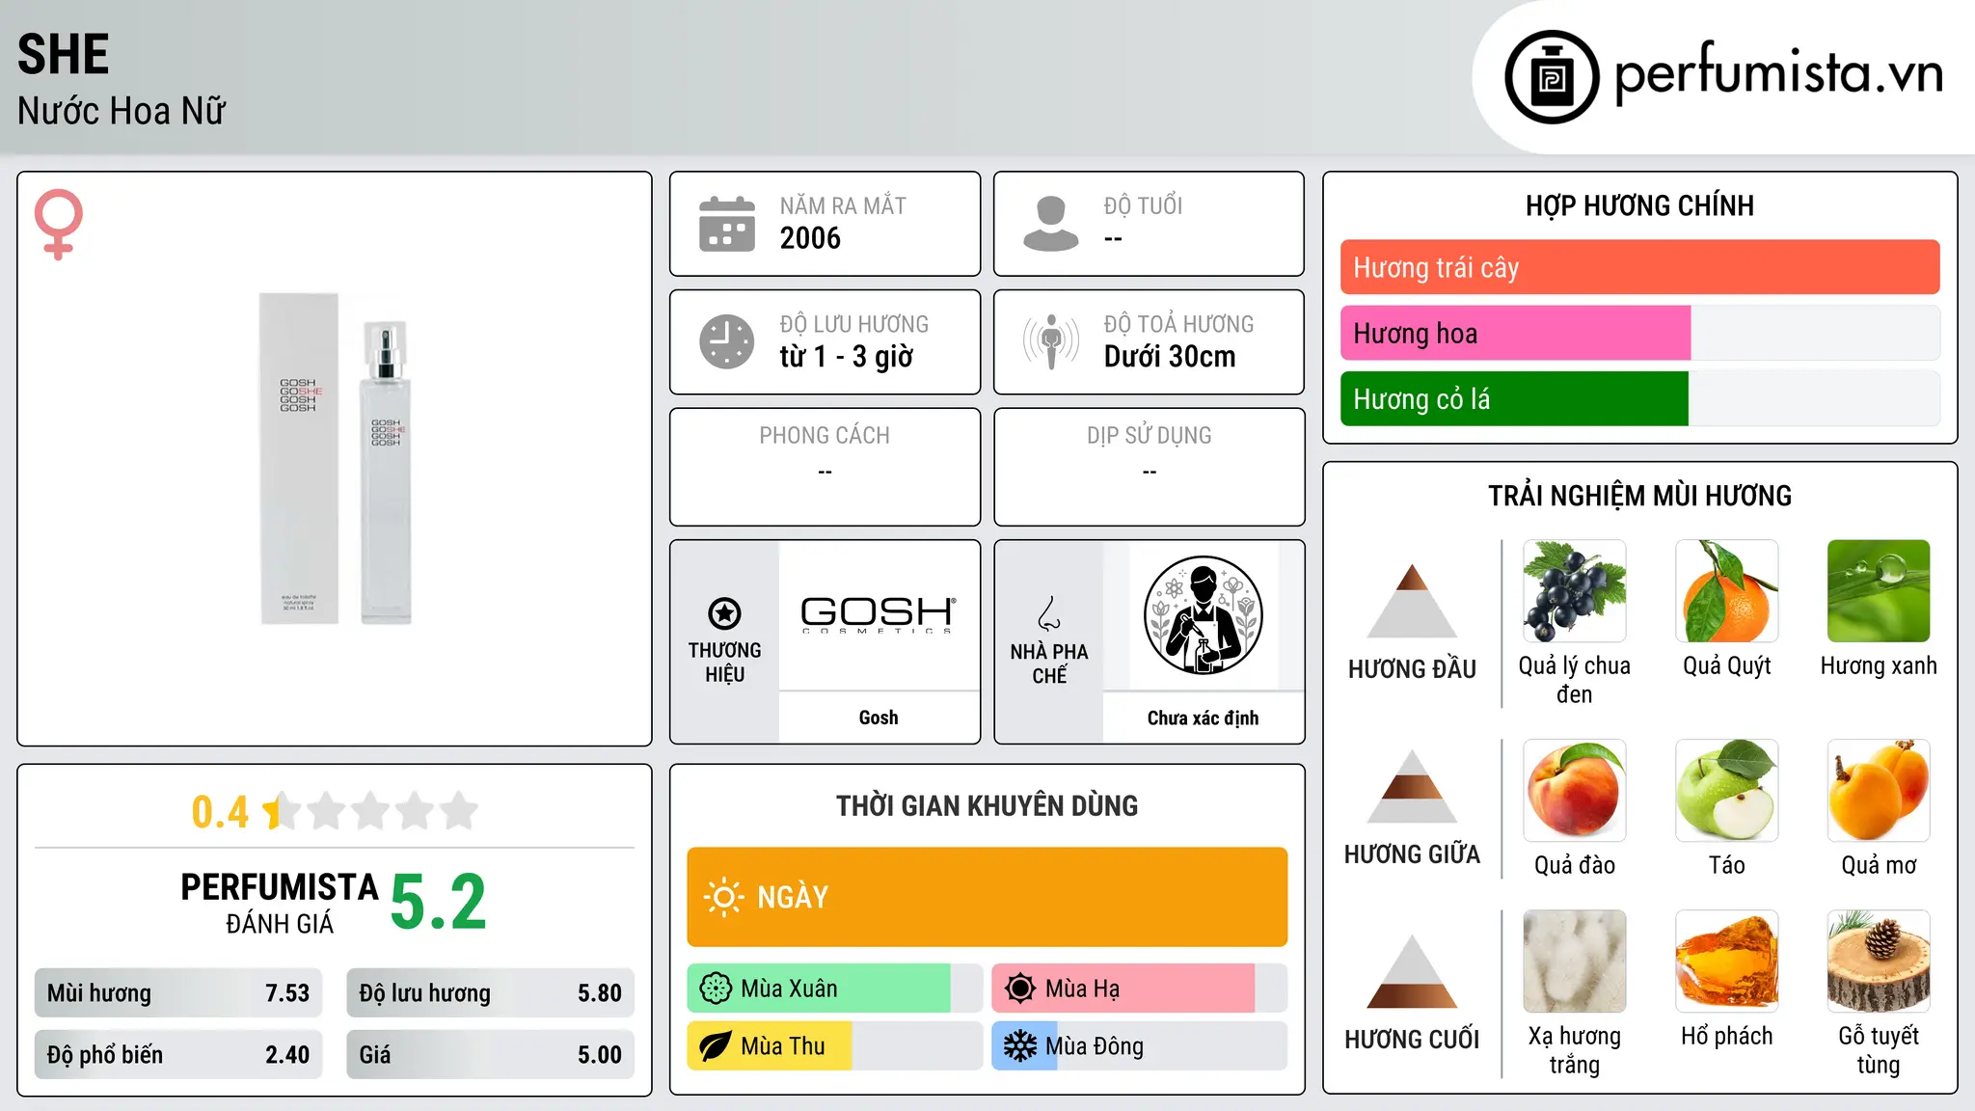Click the perfumista.vn perfume bottle logo icon
Screen dimensions: 1975x1111
1552,77
